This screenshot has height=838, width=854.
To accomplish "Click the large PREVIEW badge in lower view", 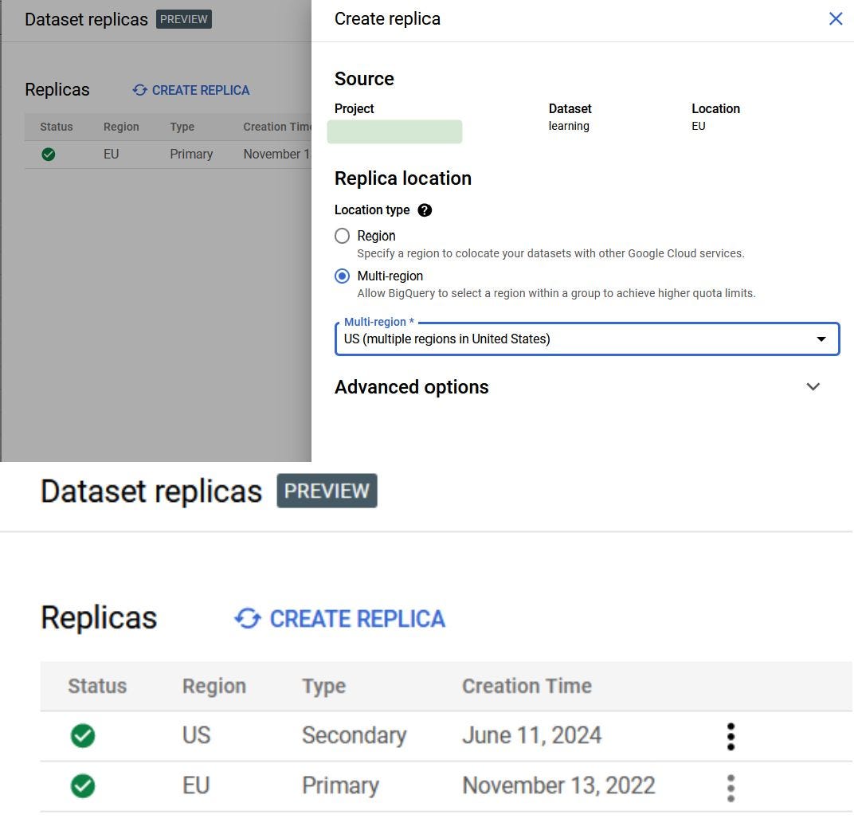I will tap(327, 491).
